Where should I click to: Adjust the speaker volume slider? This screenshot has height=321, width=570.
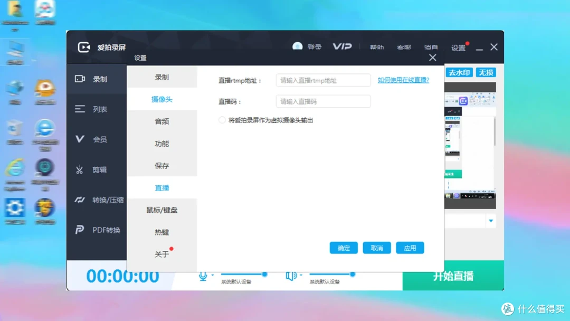click(x=332, y=274)
